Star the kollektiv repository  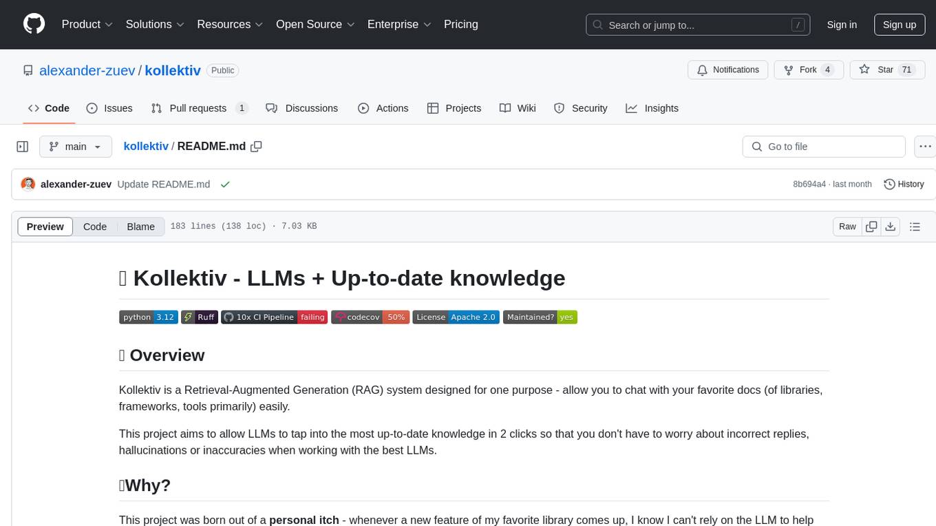tap(887, 70)
